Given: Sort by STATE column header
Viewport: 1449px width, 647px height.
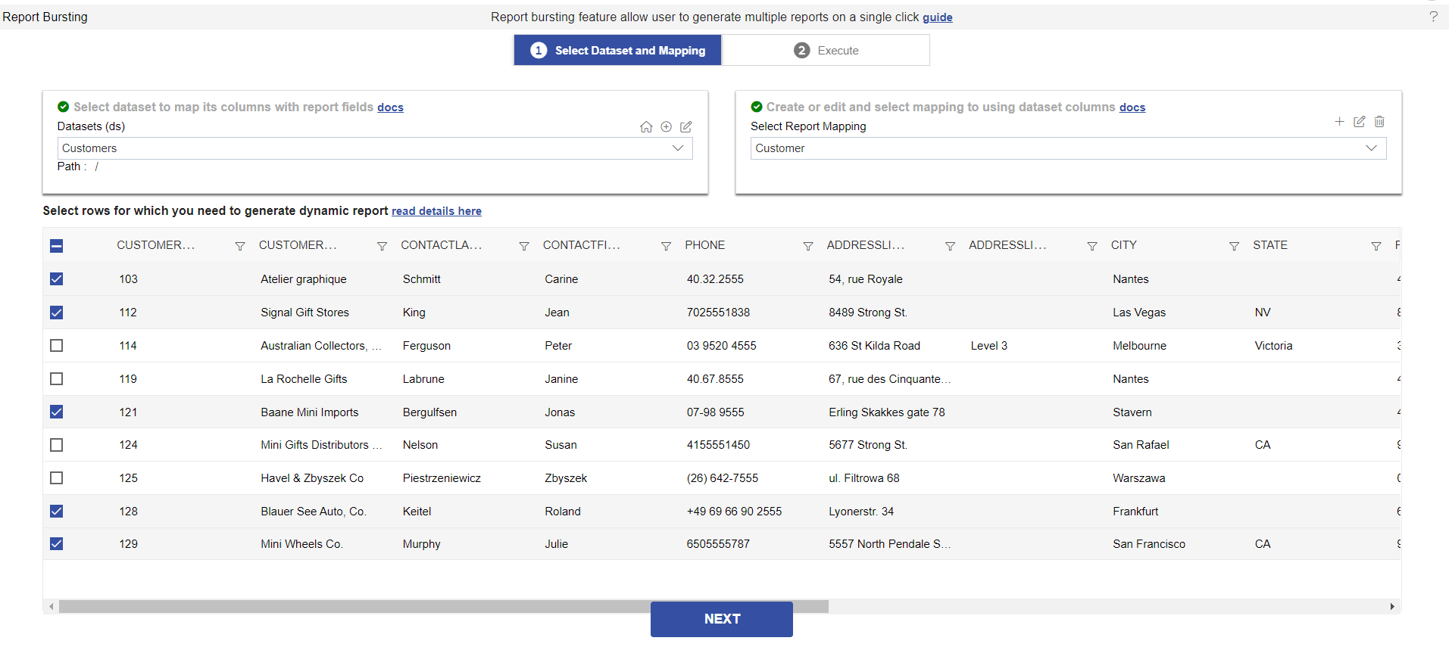Looking at the screenshot, I should point(1270,245).
